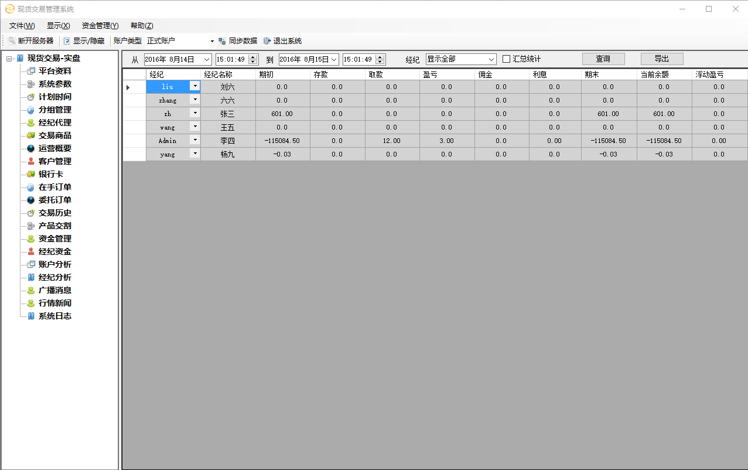This screenshot has width=748, height=470.
Task: Open the liu row broker dropdown
Action: pos(195,86)
